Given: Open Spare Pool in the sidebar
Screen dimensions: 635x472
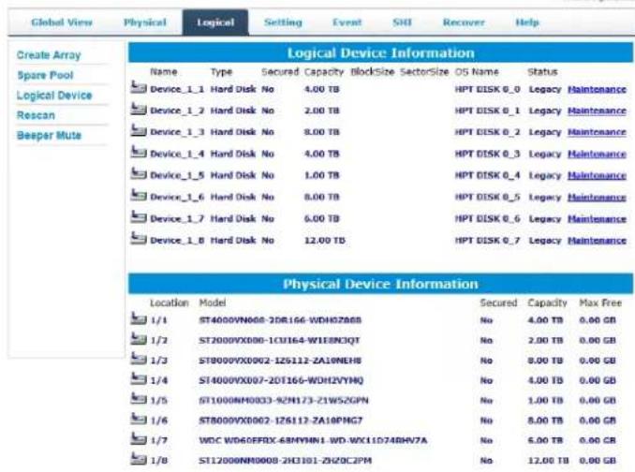Looking at the screenshot, I should click(45, 75).
